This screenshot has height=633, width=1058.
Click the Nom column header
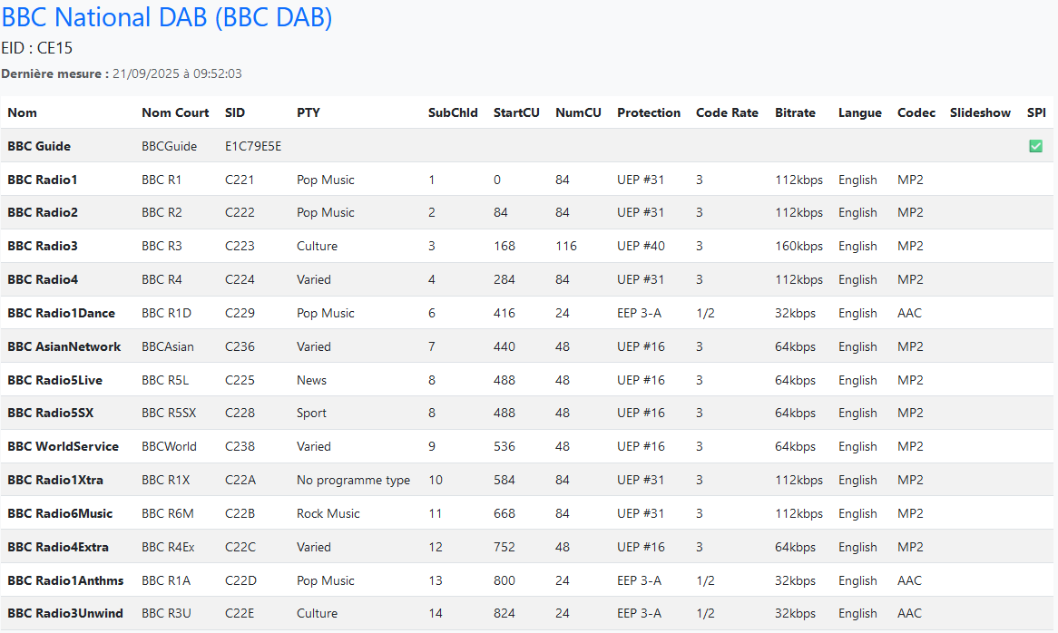click(x=23, y=112)
